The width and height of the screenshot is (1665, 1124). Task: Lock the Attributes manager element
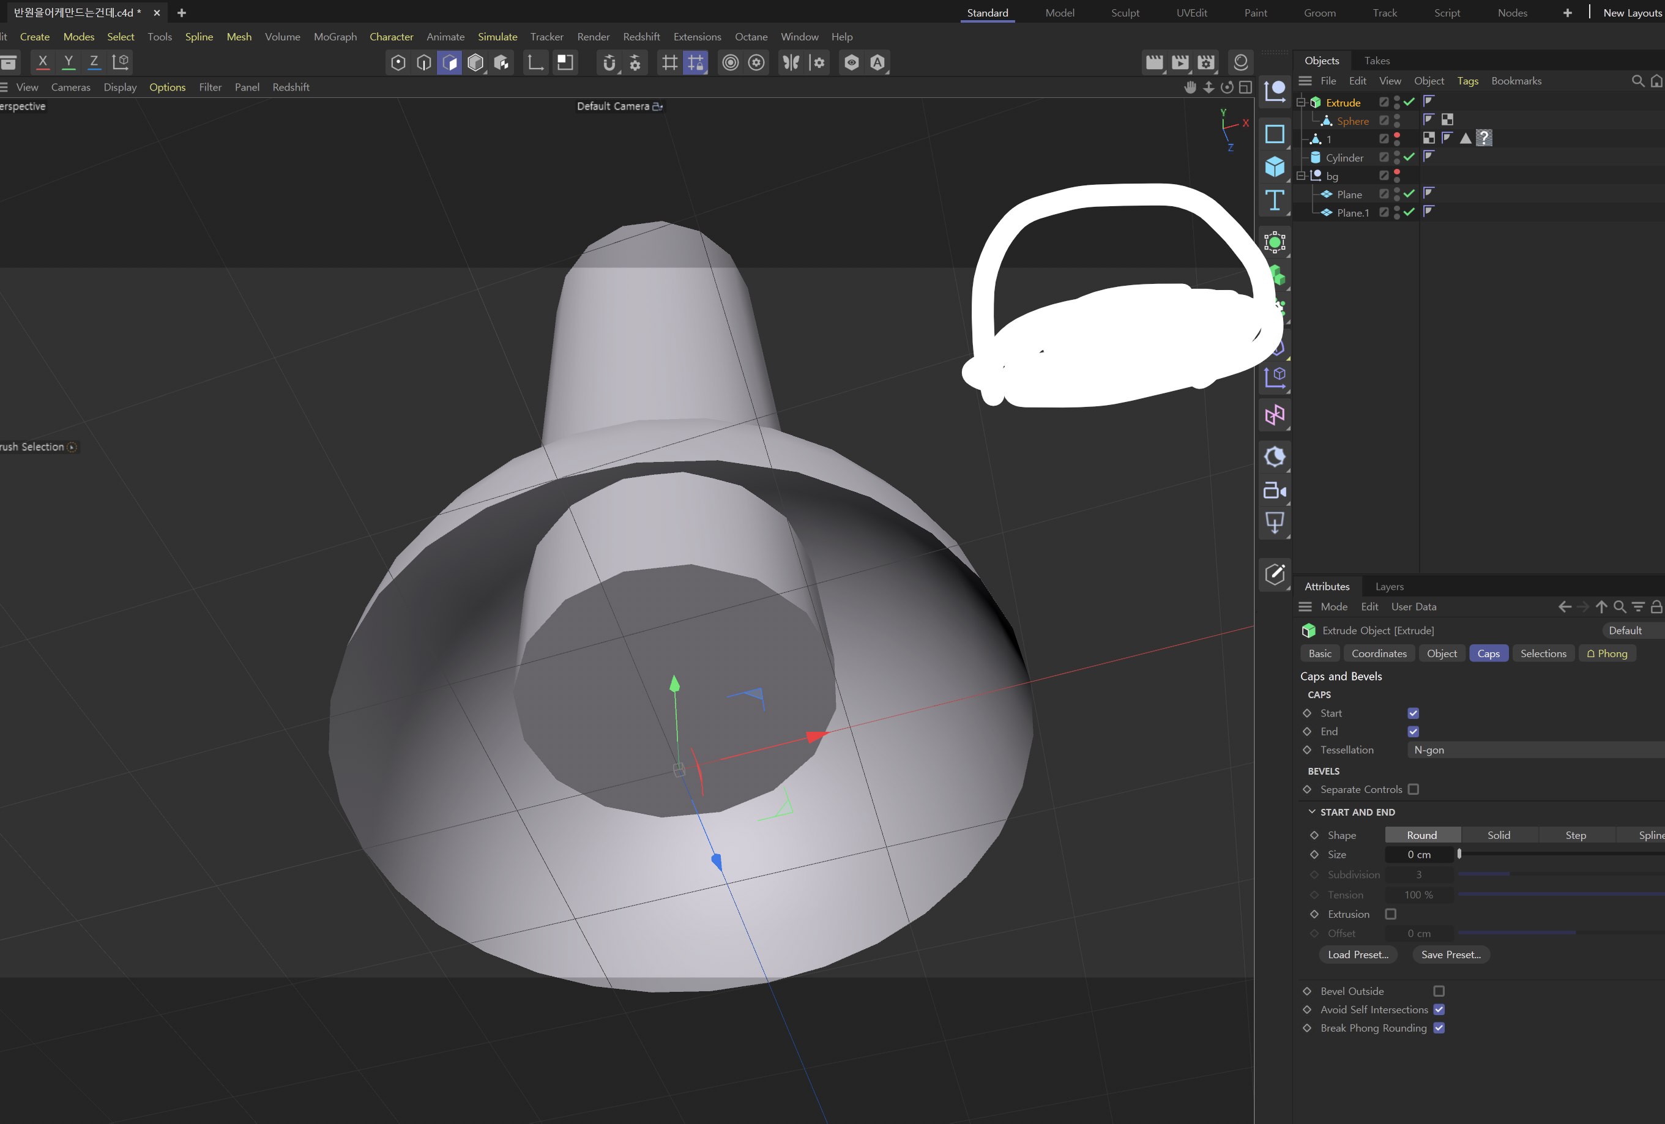tap(1656, 607)
